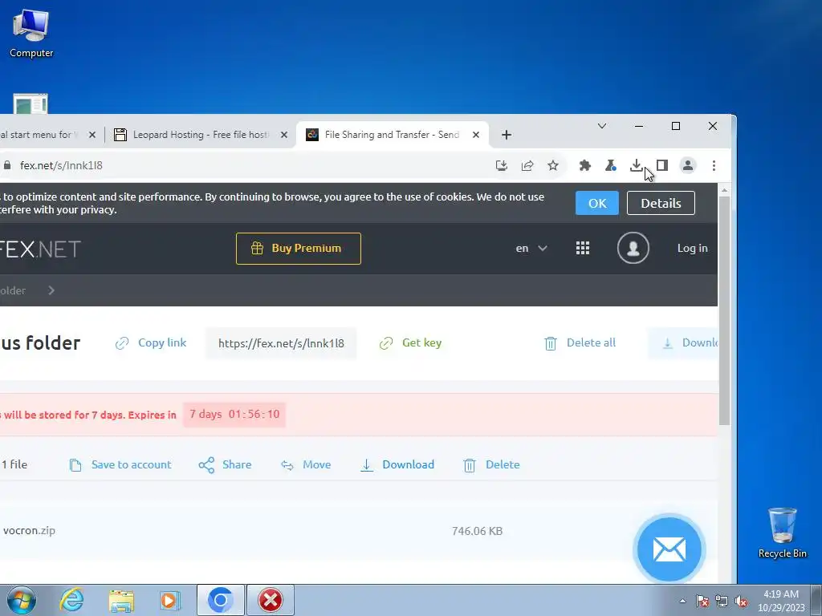
Task: Close the start menu tab
Action: (92, 135)
